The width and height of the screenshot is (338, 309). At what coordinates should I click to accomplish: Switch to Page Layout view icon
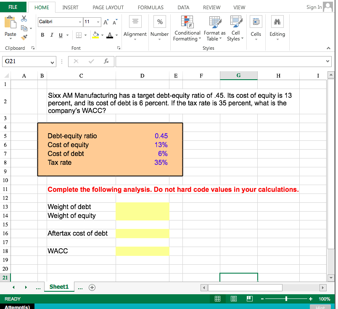coord(234,298)
